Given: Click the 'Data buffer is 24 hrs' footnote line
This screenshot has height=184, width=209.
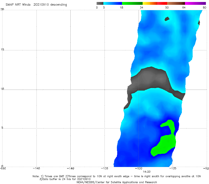Looking at the screenshot, I should tap(65, 179).
